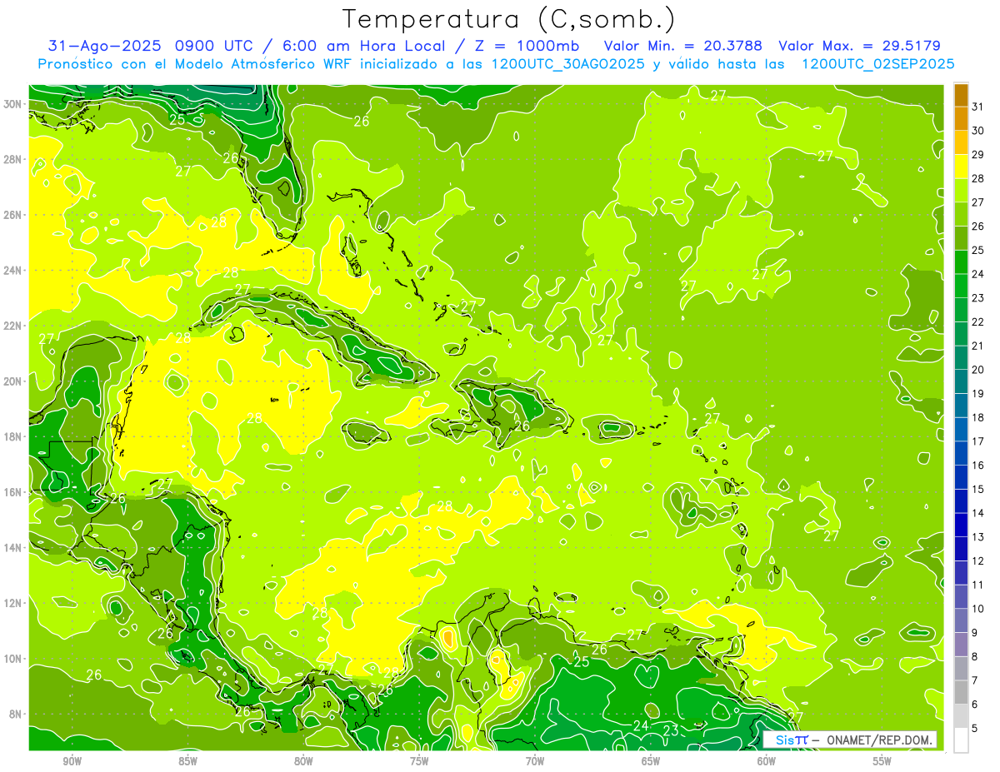Click the 'Valor Max. = 29.5179' text
The height and width of the screenshot is (772, 1000).
pyautogui.click(x=859, y=46)
